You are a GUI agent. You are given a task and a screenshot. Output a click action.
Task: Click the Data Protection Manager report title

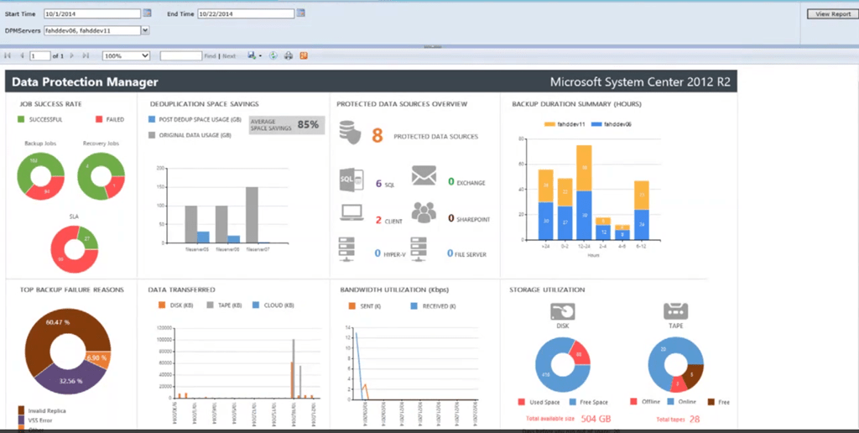tap(85, 82)
